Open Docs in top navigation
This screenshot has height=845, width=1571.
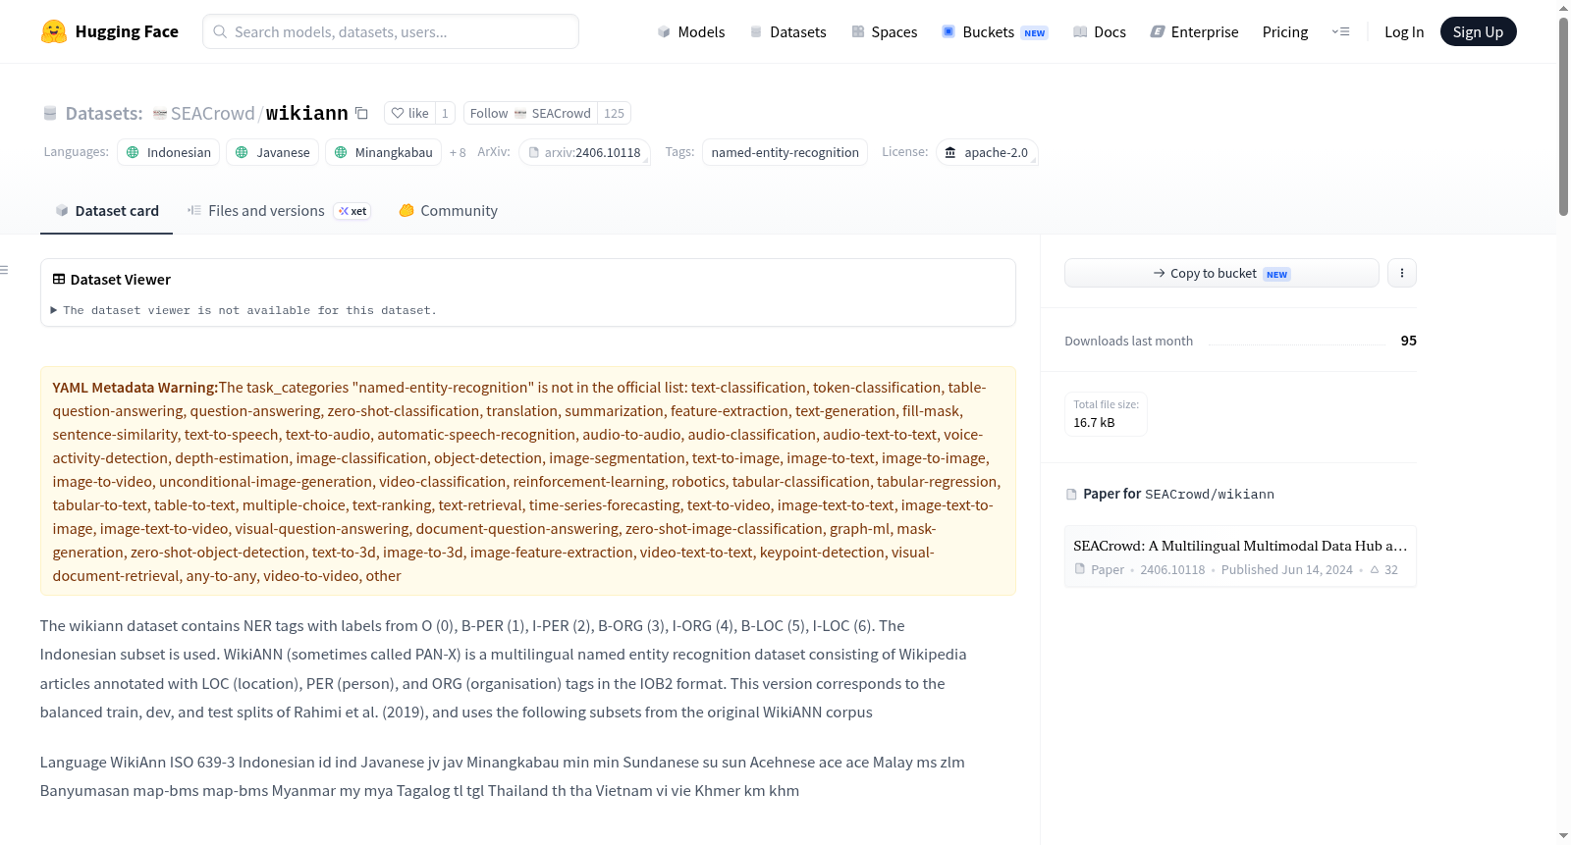coord(1100,31)
